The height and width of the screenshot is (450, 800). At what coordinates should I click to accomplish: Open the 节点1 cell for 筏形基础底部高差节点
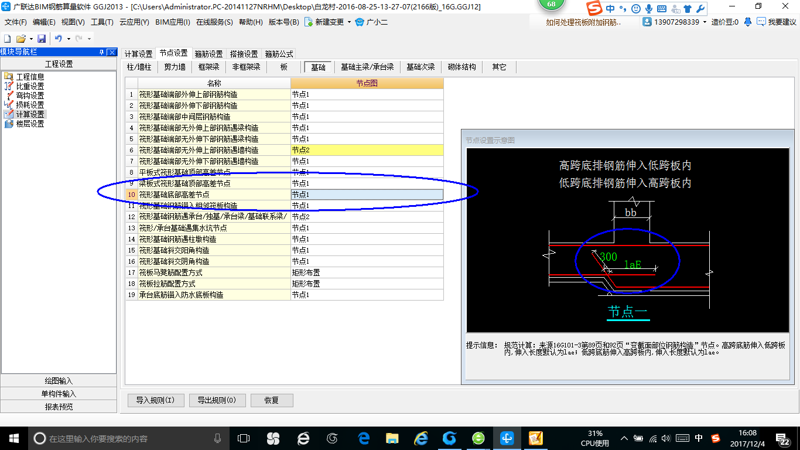pos(367,195)
